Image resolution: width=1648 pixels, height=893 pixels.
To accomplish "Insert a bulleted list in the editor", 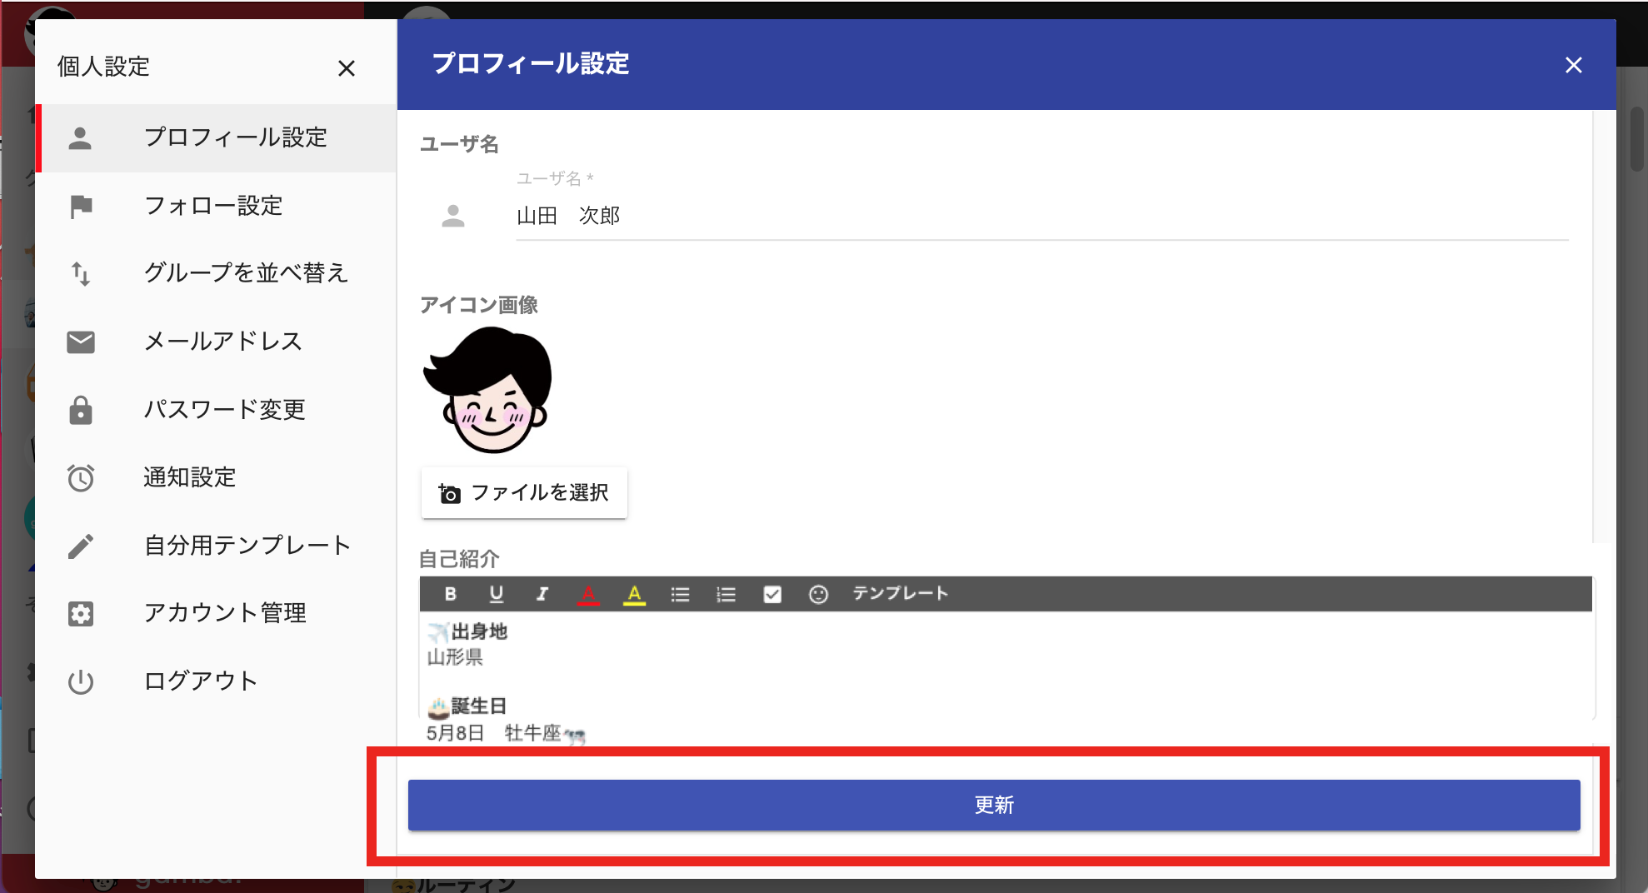I will click(681, 594).
